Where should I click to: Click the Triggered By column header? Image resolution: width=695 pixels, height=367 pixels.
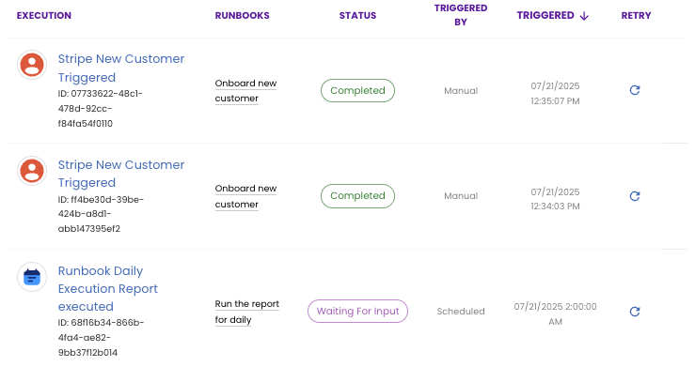tap(461, 15)
